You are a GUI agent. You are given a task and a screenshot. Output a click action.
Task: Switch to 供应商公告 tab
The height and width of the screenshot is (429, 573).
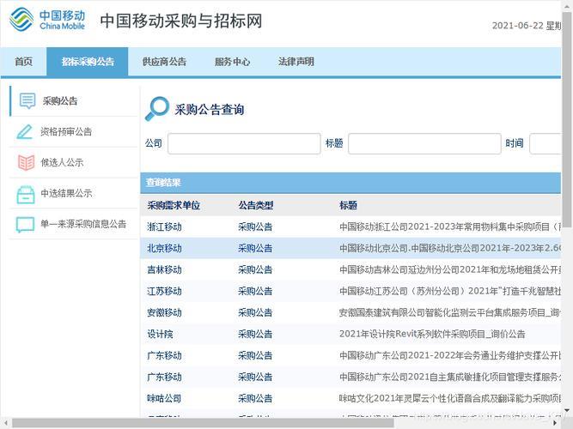(164, 62)
